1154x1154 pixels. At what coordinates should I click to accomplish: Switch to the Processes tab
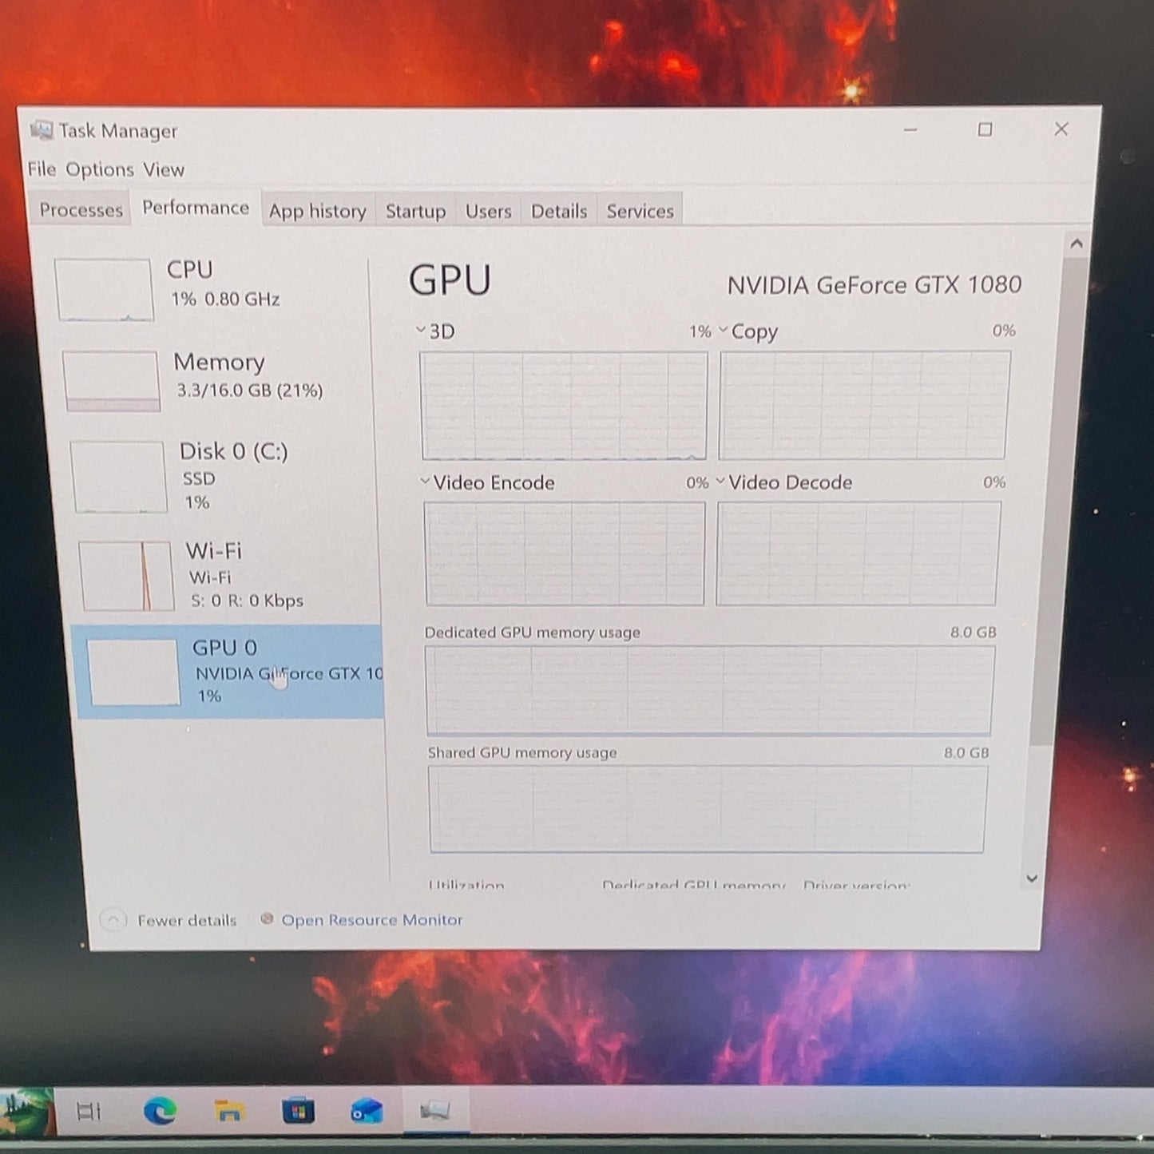coord(81,210)
